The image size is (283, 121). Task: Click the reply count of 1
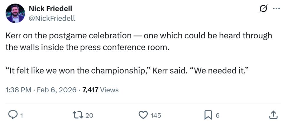coord(21,115)
